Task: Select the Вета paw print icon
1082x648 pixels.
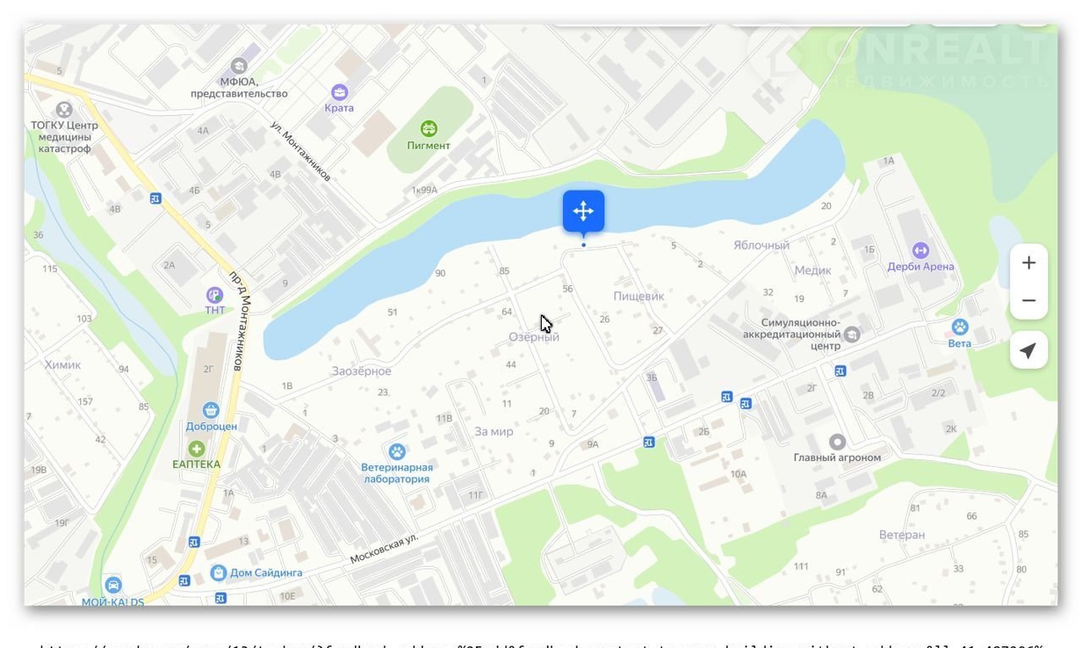Action: 959,327
